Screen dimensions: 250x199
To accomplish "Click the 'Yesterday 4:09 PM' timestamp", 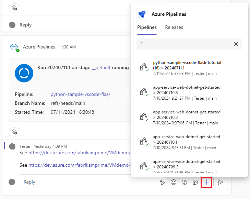I will click(50, 146).
